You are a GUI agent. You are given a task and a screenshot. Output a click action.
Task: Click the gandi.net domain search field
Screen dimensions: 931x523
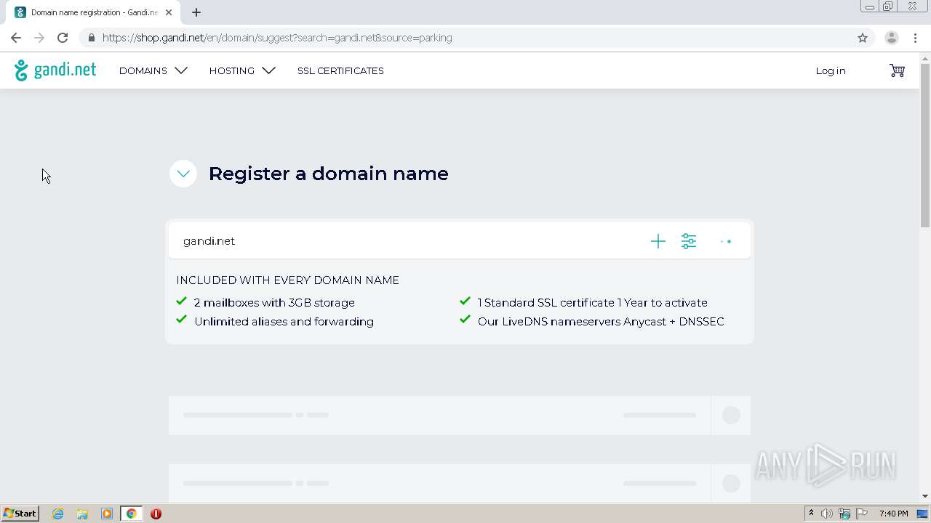[x=407, y=241]
